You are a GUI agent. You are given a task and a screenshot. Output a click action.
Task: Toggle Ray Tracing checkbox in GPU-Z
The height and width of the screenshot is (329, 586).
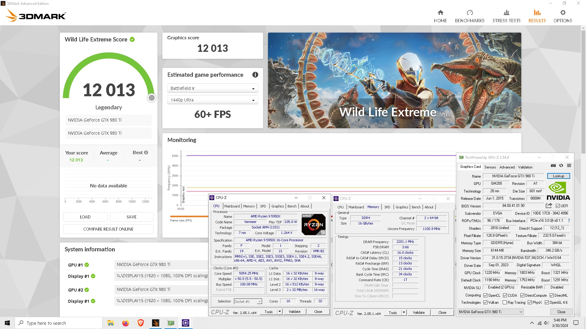click(x=505, y=302)
